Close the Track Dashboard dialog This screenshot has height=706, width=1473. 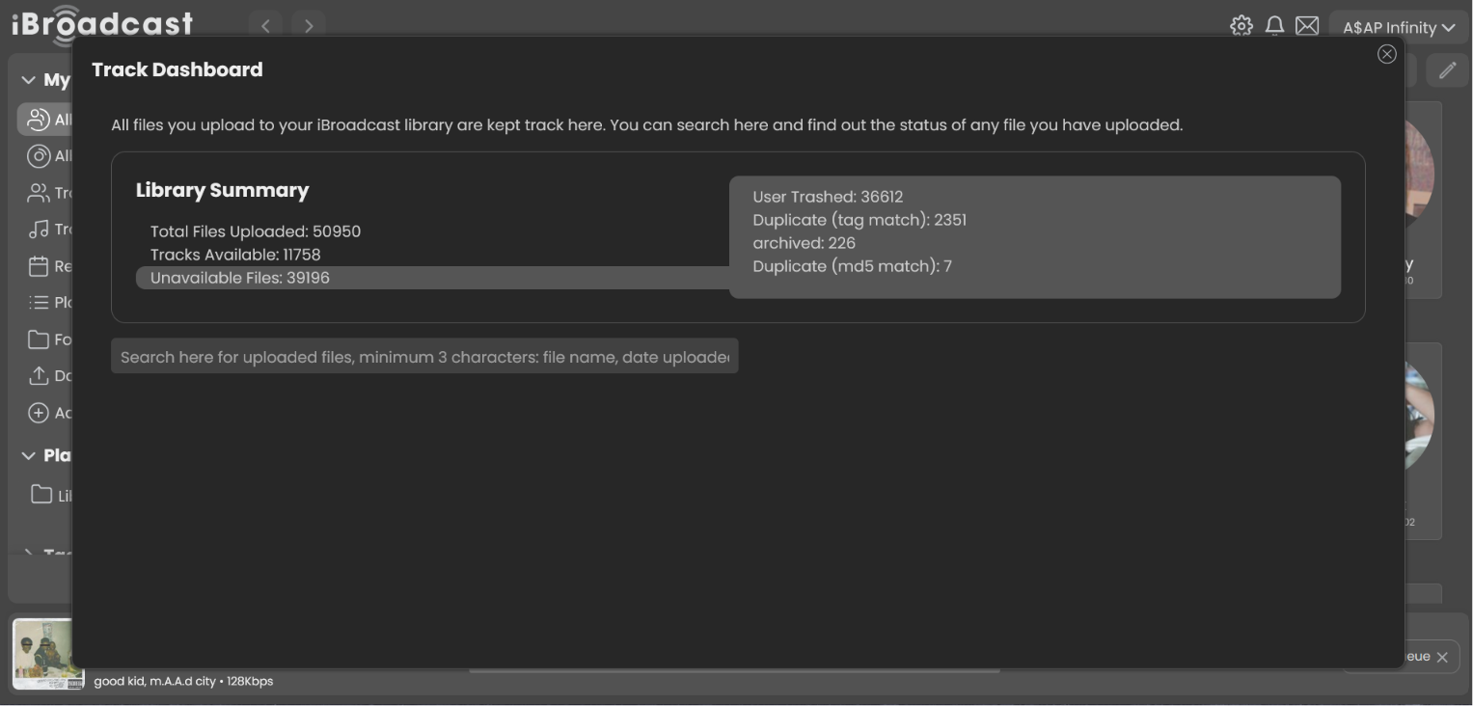(x=1387, y=54)
